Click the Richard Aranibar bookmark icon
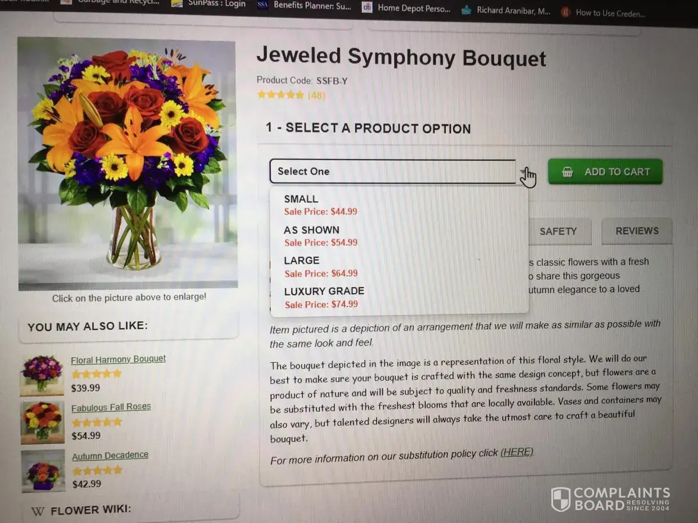 466,10
